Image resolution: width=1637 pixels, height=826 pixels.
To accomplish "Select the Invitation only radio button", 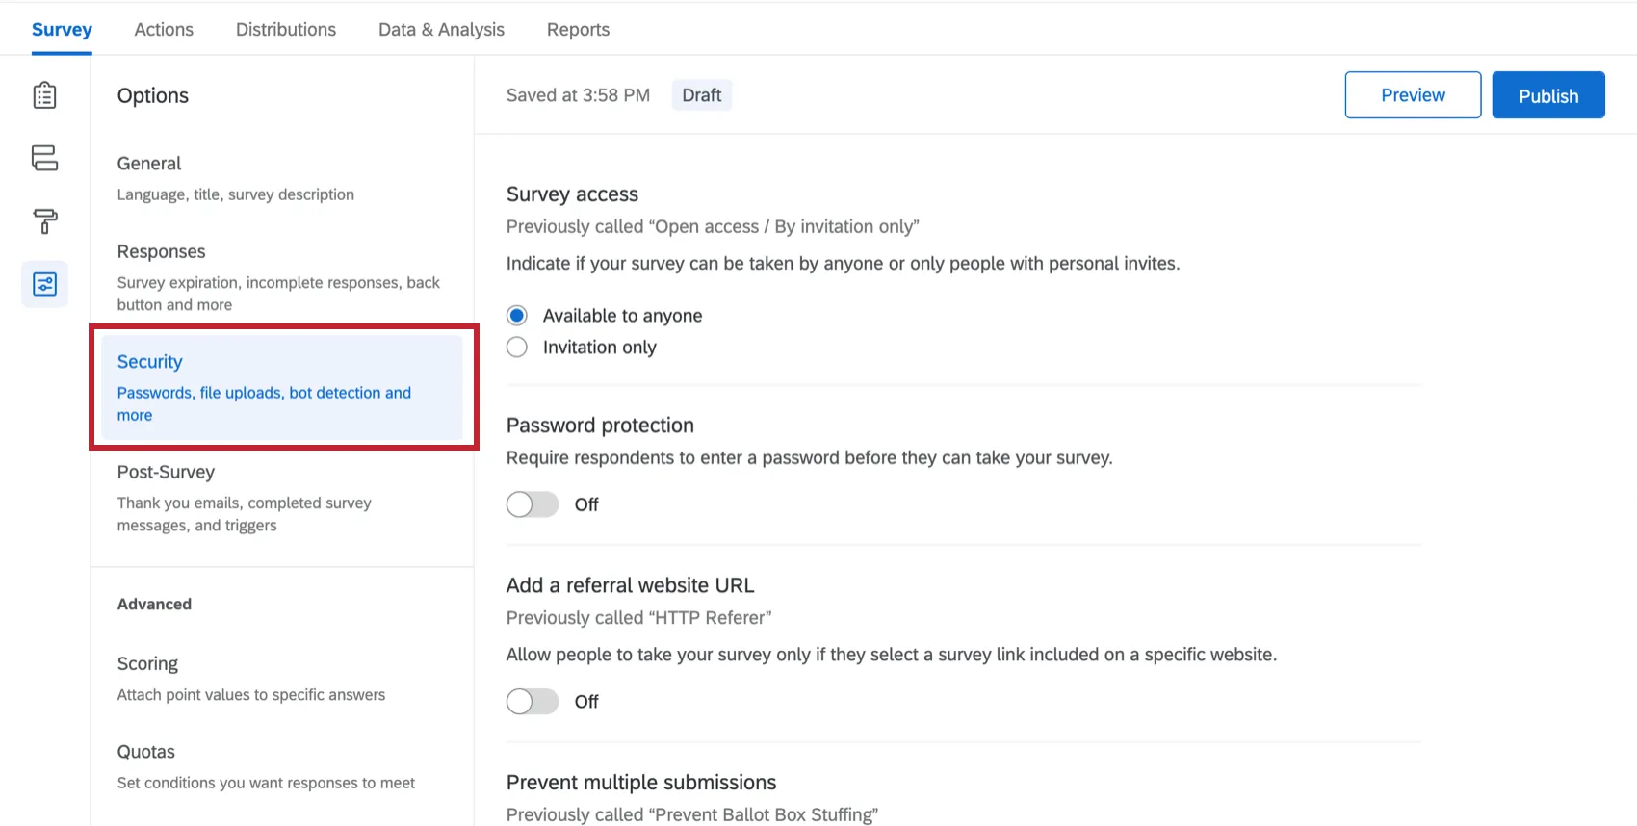I will tap(517, 348).
